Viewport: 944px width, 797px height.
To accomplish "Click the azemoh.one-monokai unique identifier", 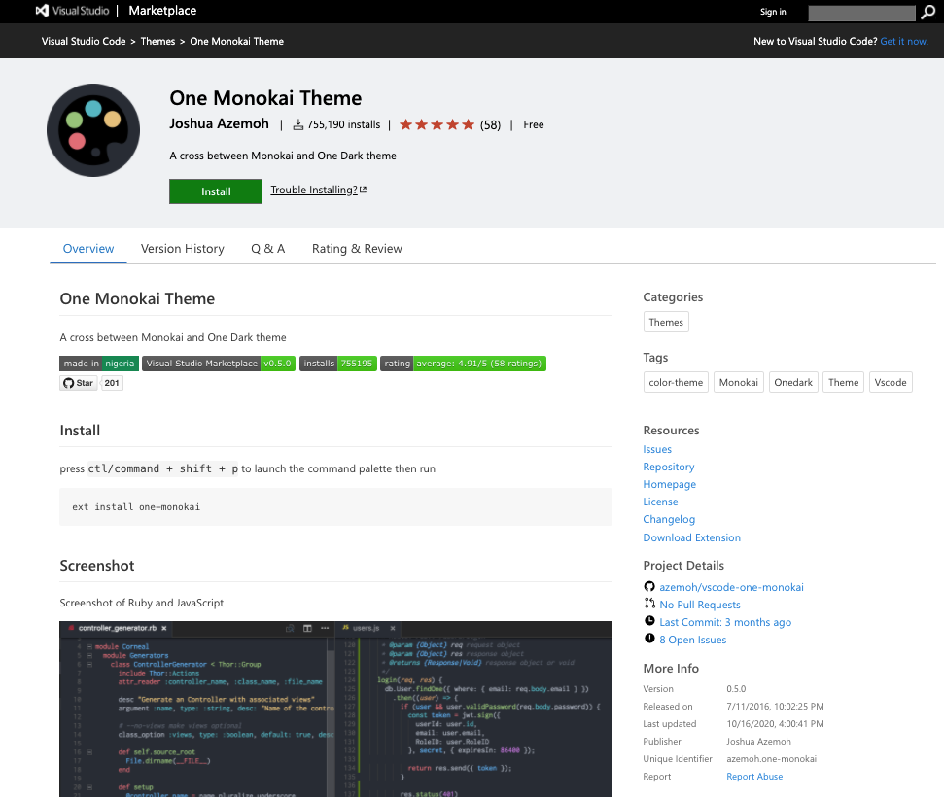I will coord(771,758).
